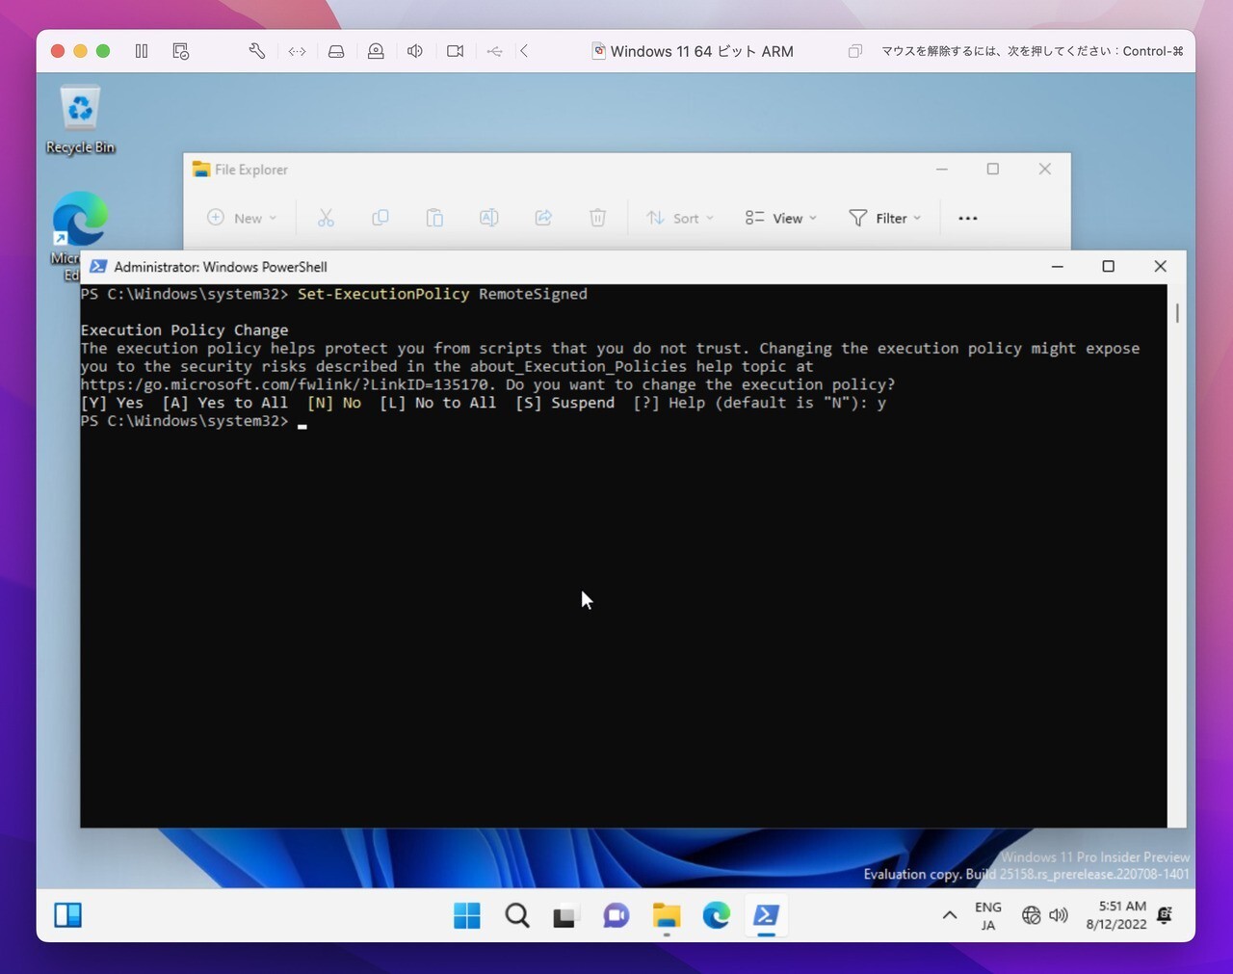1233x974 pixels.
Task: Expand the New dropdown in File Explorer
Action: 242,219
